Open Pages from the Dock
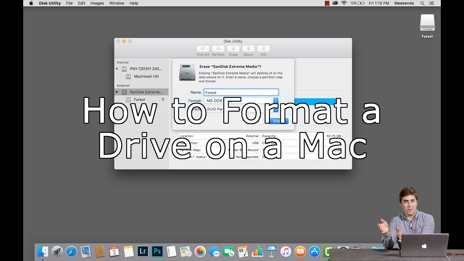Image resolution: width=464 pixels, height=261 pixels. [243, 252]
